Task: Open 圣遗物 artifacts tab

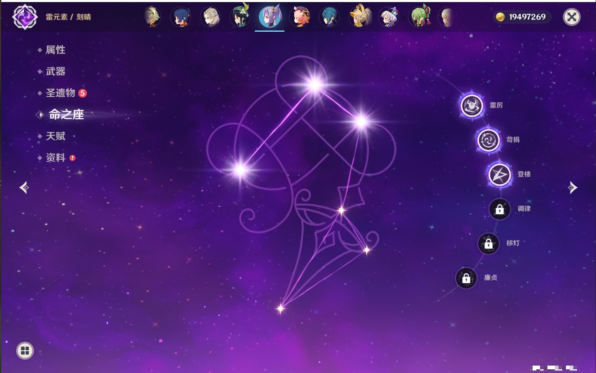Action: pyautogui.click(x=61, y=93)
